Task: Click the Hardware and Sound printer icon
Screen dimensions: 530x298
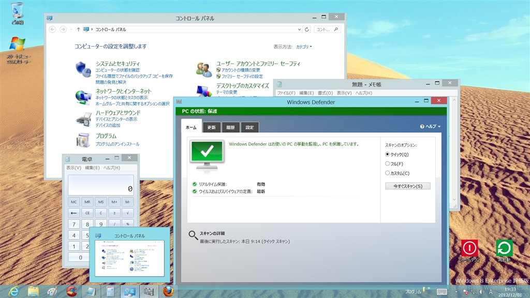Action: 83,120
